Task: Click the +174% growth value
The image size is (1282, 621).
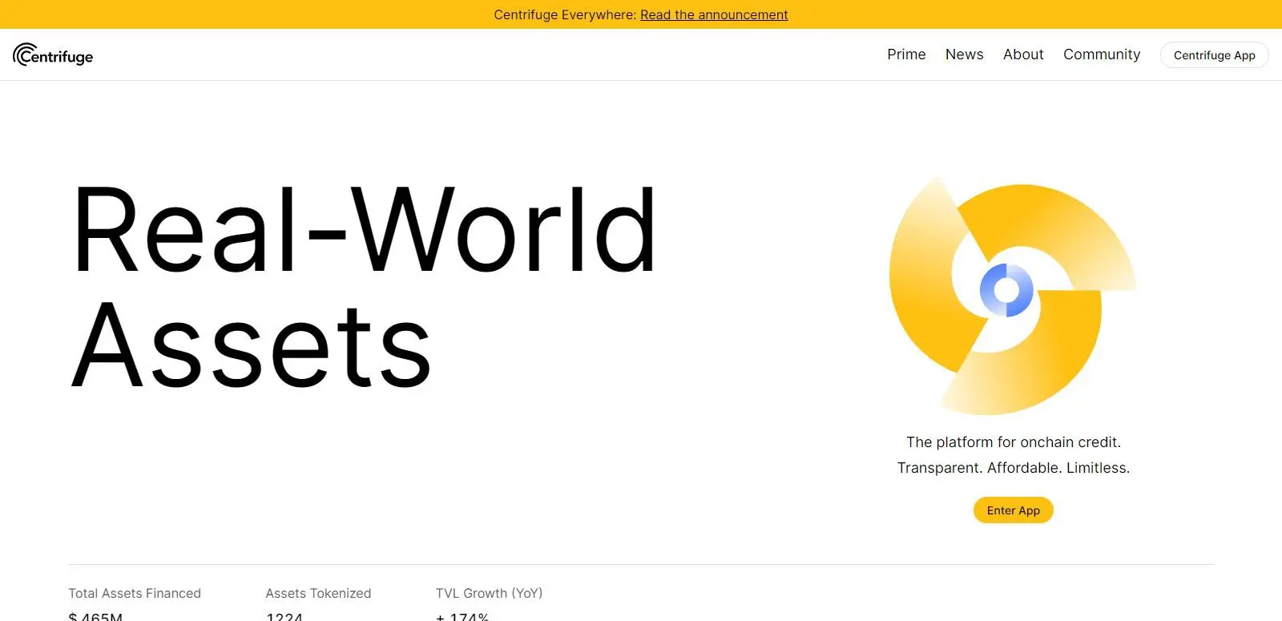Action: pos(462,616)
